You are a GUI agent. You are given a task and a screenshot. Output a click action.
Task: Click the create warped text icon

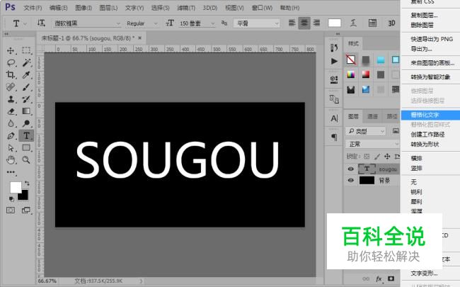pos(354,23)
